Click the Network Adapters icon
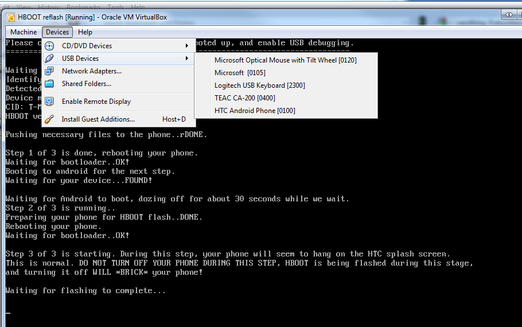The height and width of the screenshot is (327, 522). tap(50, 71)
